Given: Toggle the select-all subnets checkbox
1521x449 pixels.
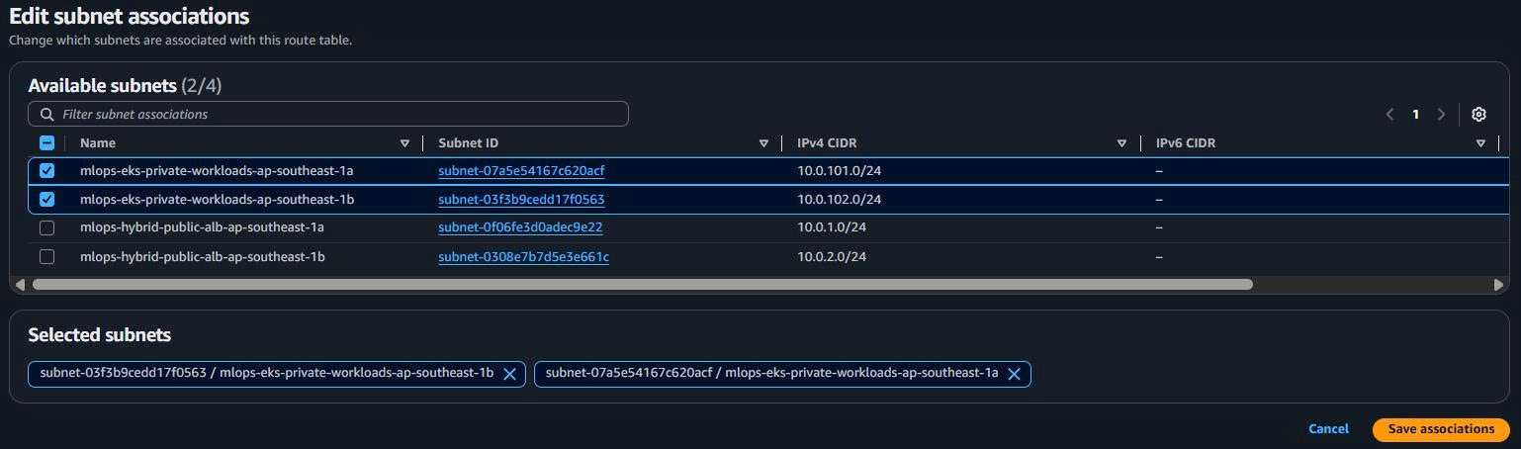Looking at the screenshot, I should [46, 143].
